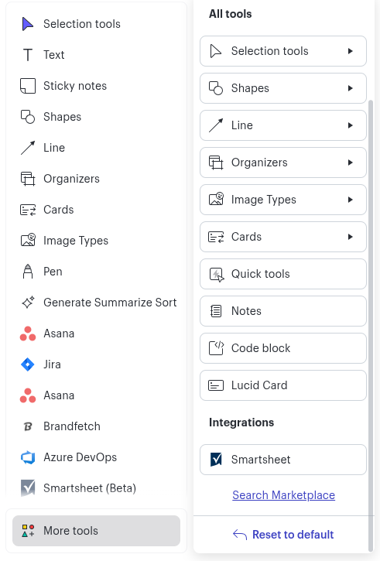
Task: Click the More tools button
Action: tap(96, 531)
